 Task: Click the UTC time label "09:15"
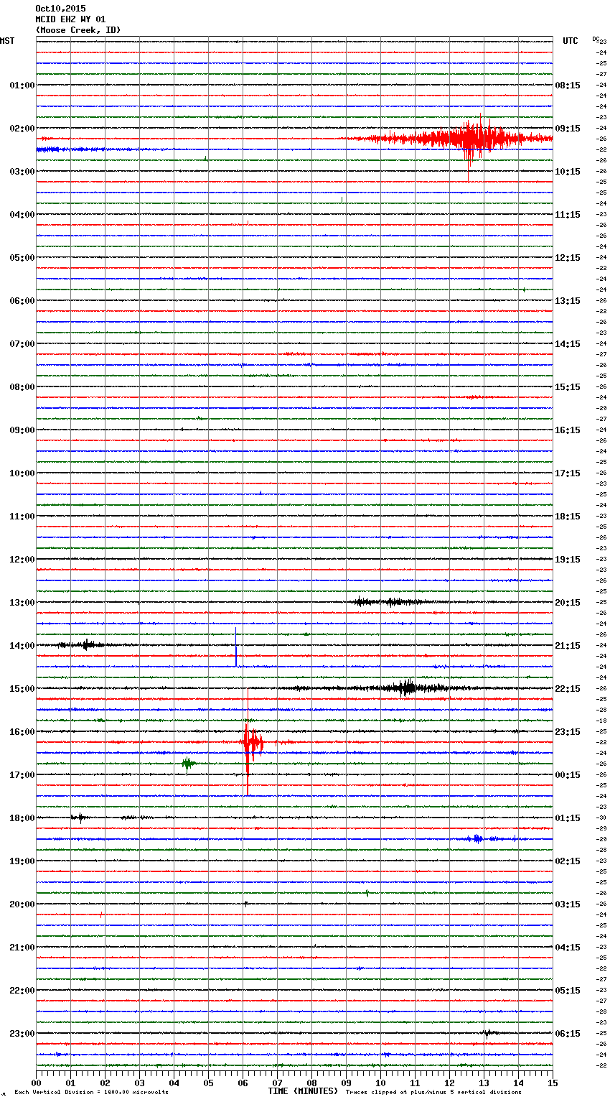568,128
